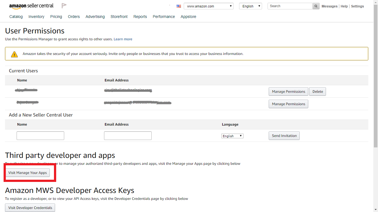The image size is (378, 212).
Task: Click the flag icon beside the logo
Action: (64, 6)
